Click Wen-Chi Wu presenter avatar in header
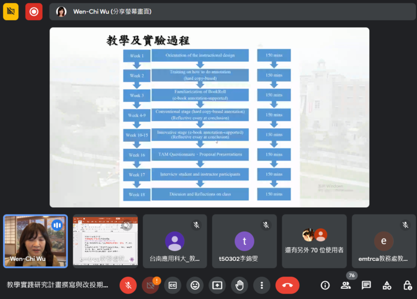 (x=61, y=11)
